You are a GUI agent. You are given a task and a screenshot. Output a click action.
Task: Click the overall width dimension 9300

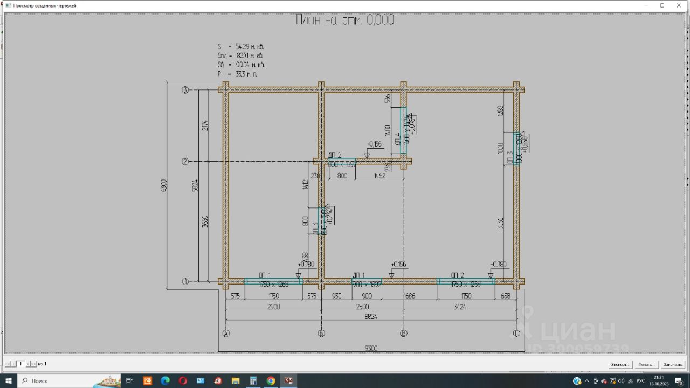pos(371,348)
